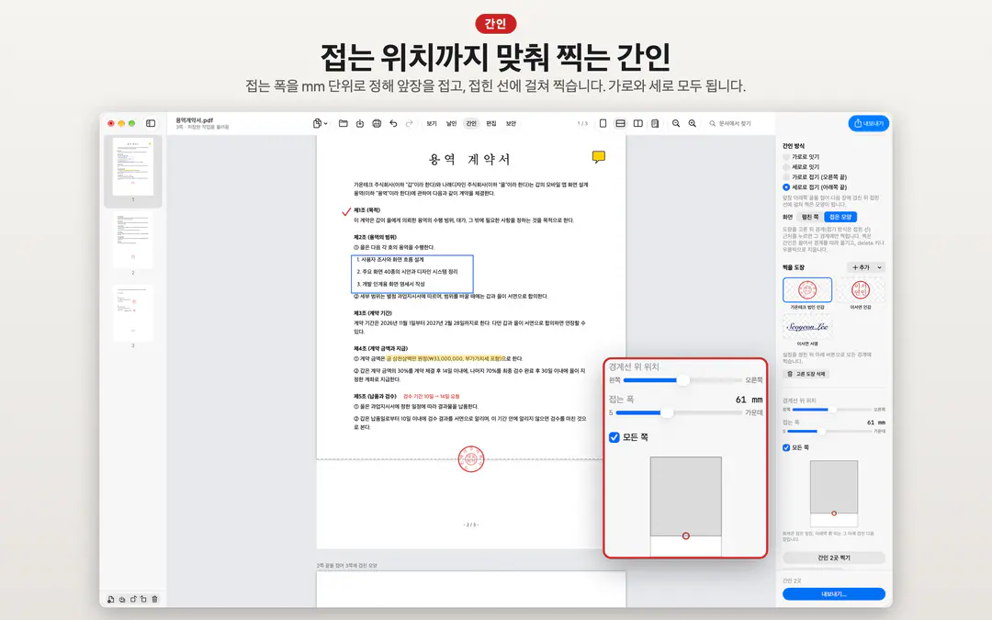Click the redo arrow icon
Image resolution: width=992 pixels, height=620 pixels.
[410, 123]
